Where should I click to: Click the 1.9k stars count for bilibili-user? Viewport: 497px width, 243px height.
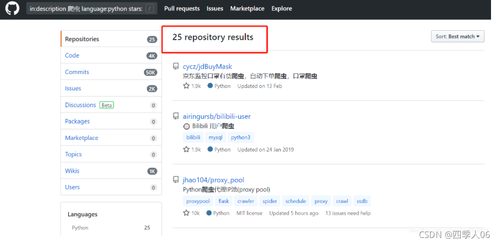pyautogui.click(x=196, y=150)
